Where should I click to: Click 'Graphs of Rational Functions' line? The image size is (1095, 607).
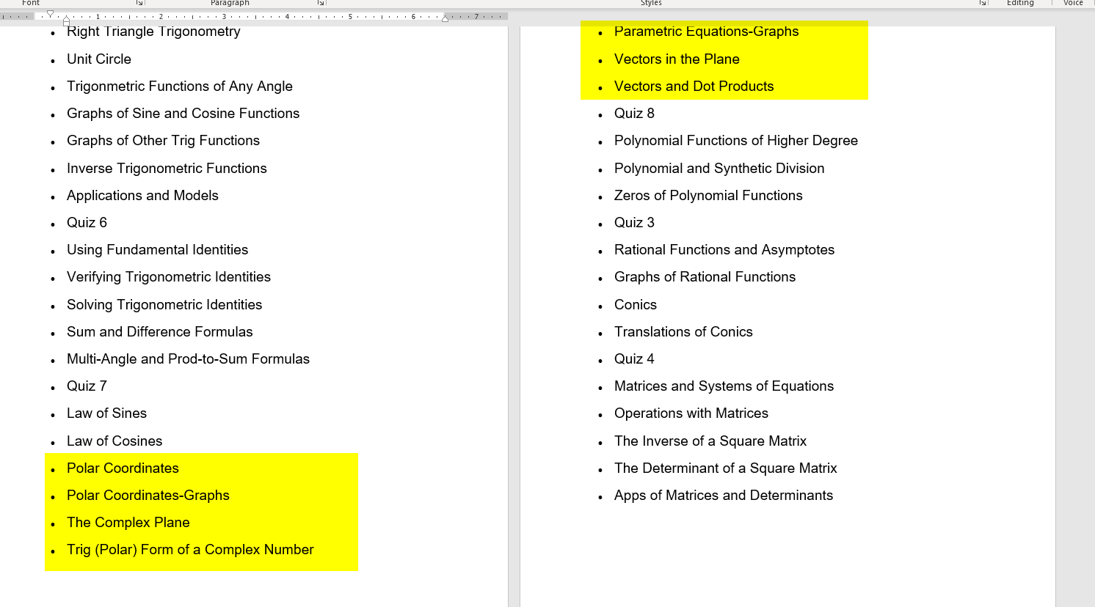click(705, 277)
